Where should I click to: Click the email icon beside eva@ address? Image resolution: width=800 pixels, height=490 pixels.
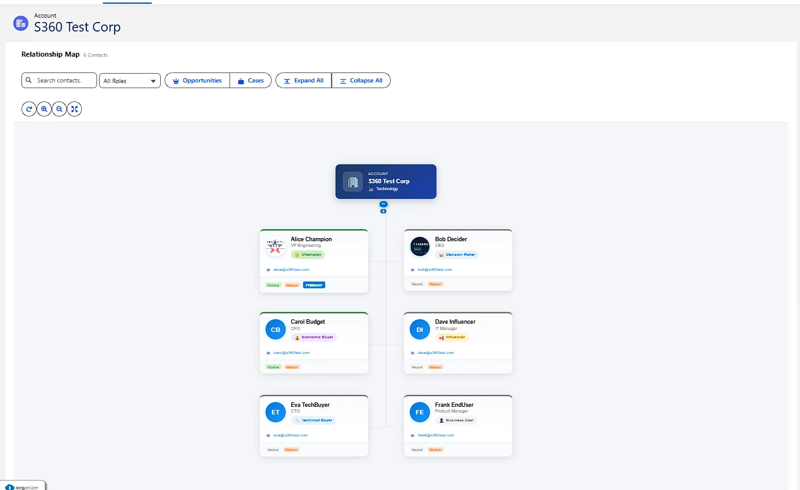(268, 435)
